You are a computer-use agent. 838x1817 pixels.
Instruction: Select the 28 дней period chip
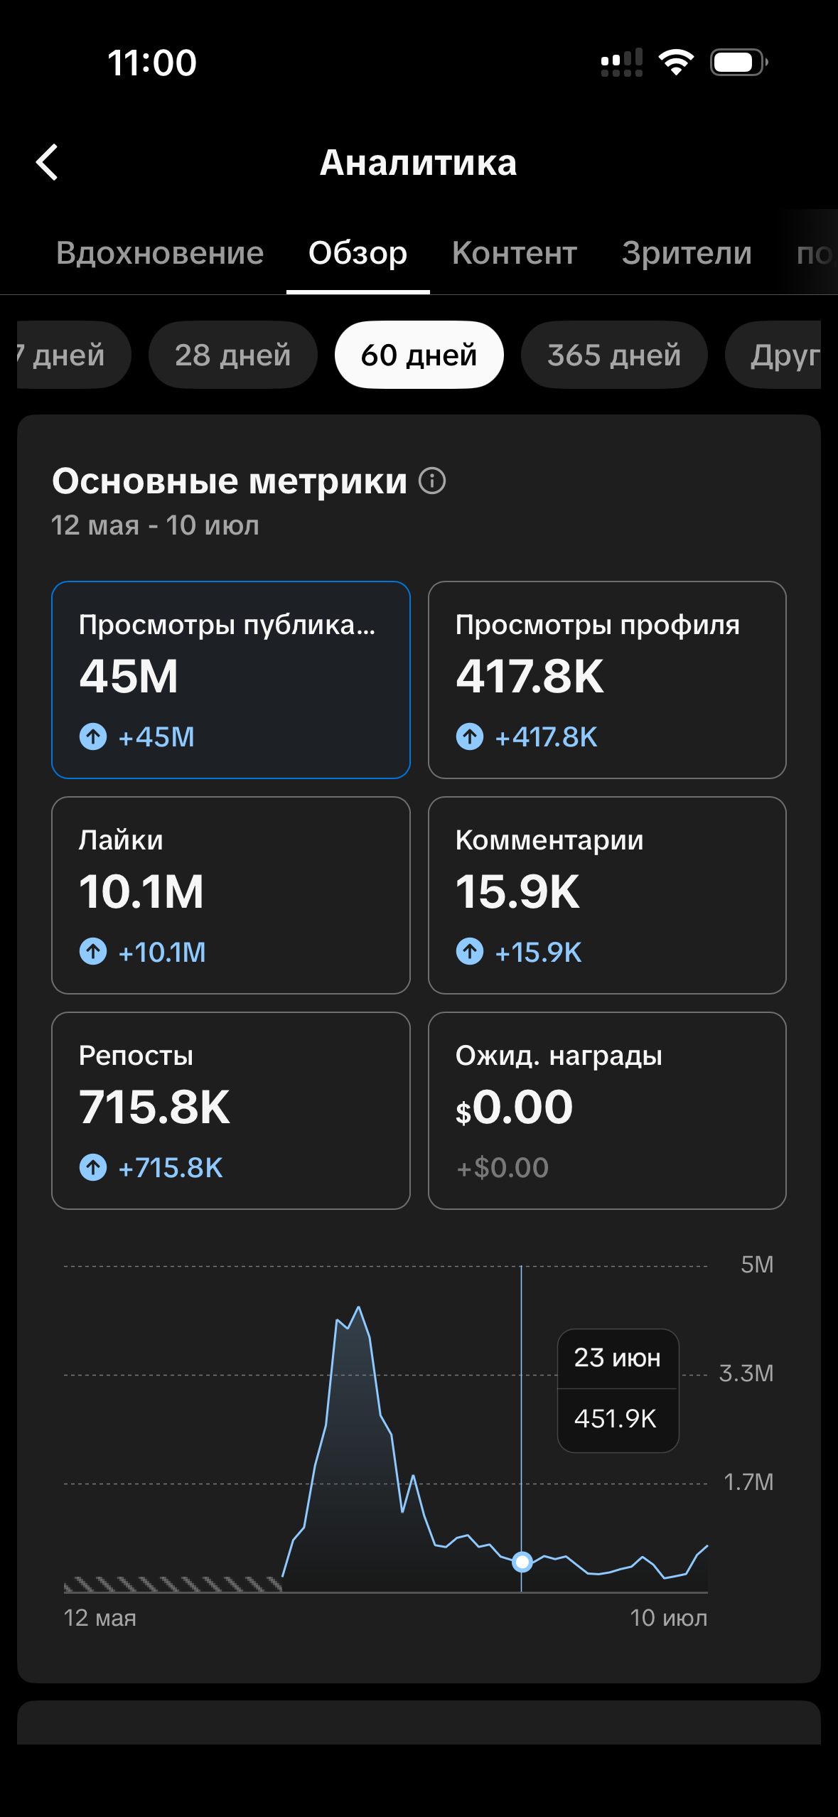tap(233, 355)
